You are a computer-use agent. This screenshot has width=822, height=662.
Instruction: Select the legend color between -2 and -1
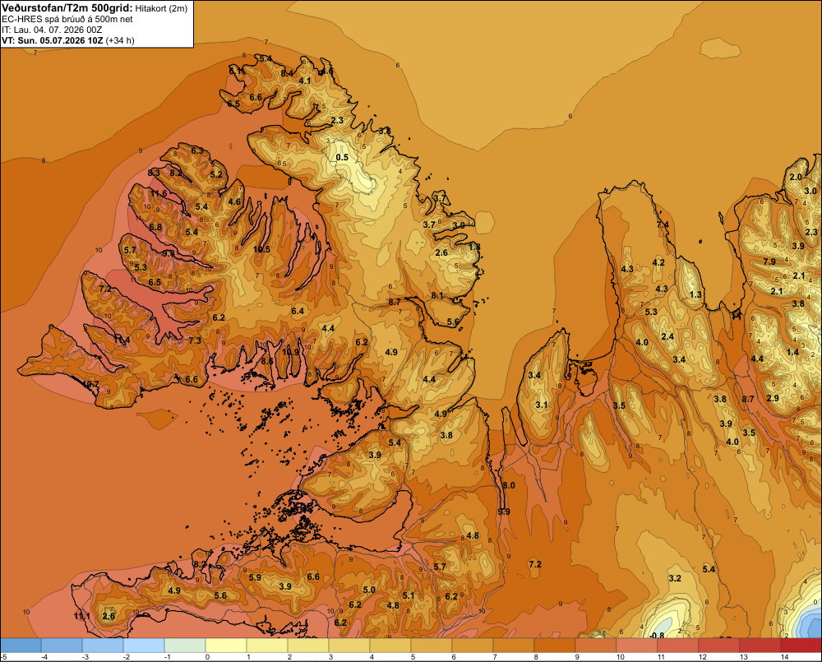(x=144, y=646)
